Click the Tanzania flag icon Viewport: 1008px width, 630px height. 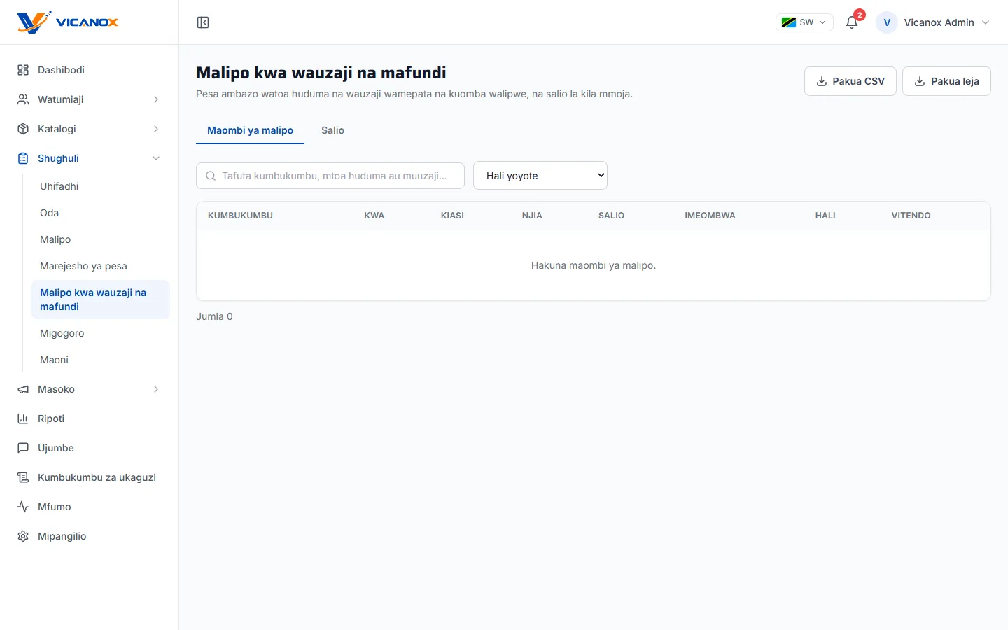(x=788, y=22)
